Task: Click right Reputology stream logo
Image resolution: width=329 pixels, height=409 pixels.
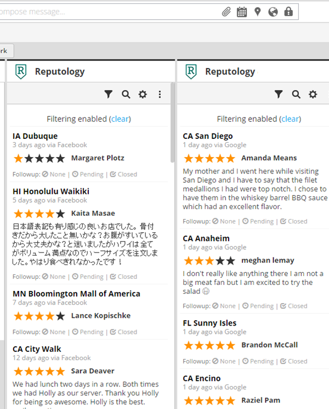Action: tap(191, 71)
